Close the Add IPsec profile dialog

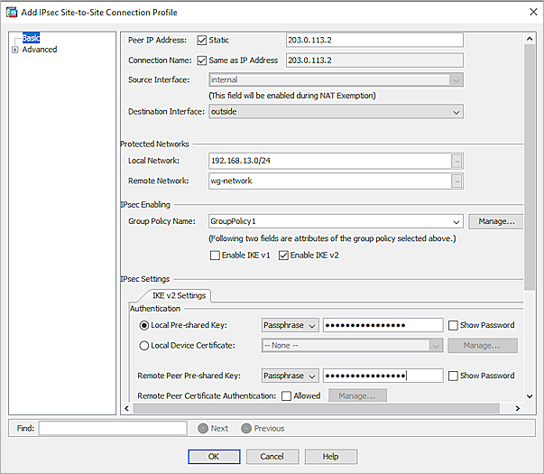(x=527, y=12)
